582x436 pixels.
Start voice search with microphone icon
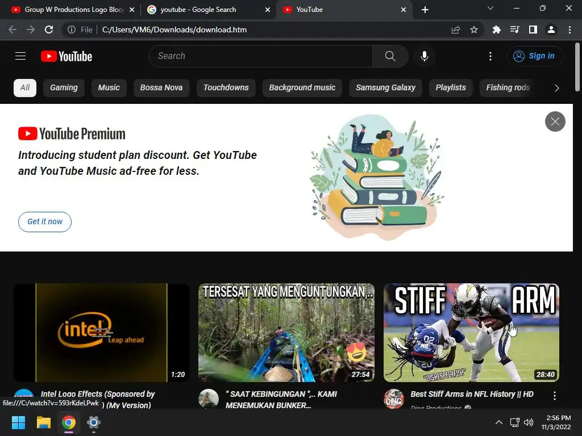pyautogui.click(x=424, y=56)
